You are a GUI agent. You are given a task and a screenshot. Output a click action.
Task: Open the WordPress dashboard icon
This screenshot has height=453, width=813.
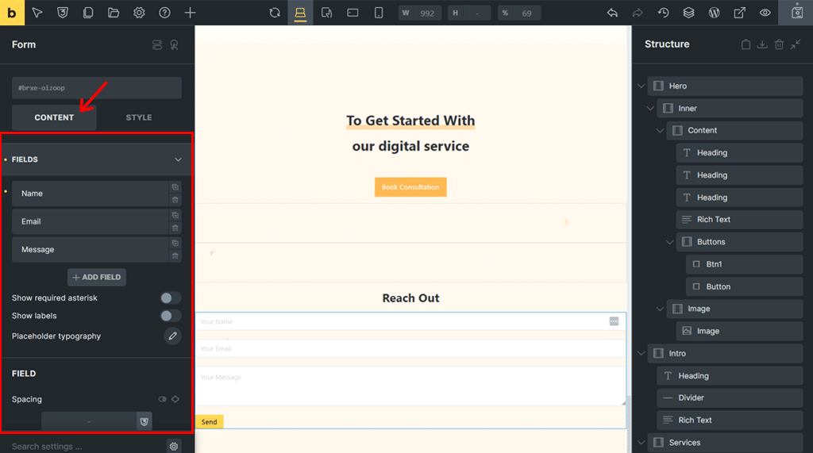pyautogui.click(x=714, y=13)
